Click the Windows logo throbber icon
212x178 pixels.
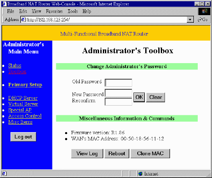204,11
